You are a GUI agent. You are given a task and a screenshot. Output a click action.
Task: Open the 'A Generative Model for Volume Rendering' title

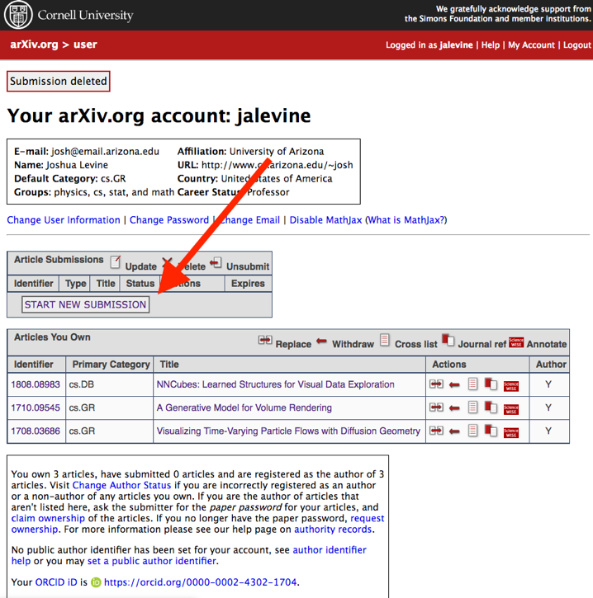click(x=244, y=407)
